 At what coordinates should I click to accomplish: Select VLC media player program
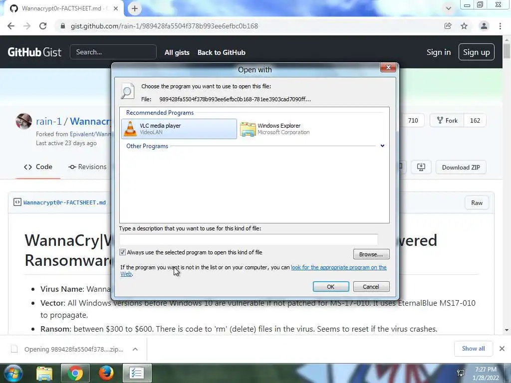(x=179, y=129)
